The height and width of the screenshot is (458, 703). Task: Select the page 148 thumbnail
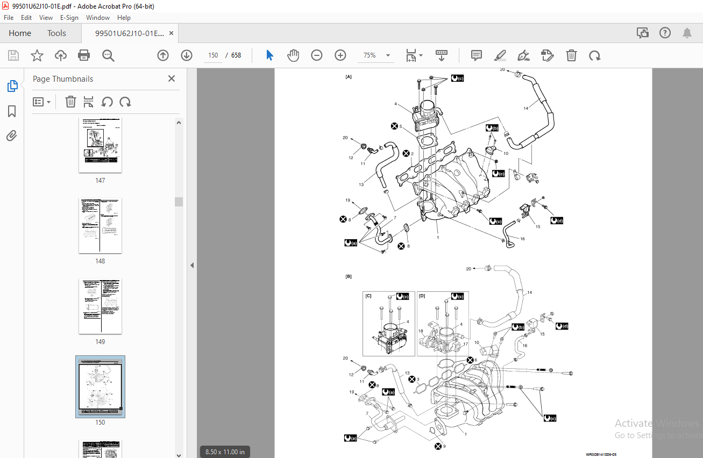(x=100, y=225)
